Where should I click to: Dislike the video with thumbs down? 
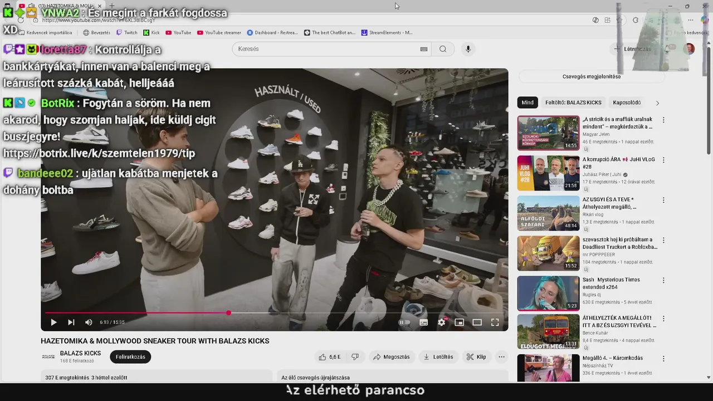pyautogui.click(x=355, y=357)
